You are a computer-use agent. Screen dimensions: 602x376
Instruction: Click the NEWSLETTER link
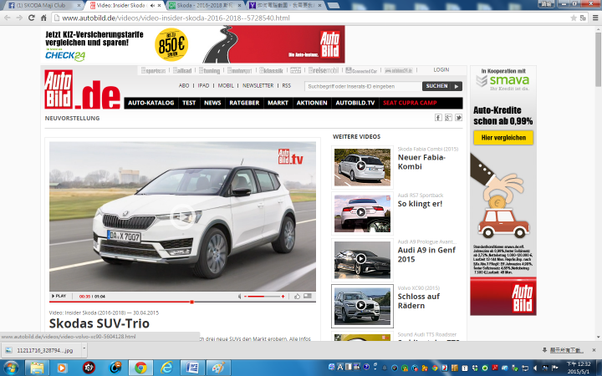pos(258,85)
